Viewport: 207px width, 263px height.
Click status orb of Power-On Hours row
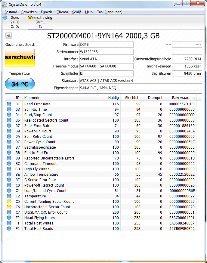pos(9,131)
